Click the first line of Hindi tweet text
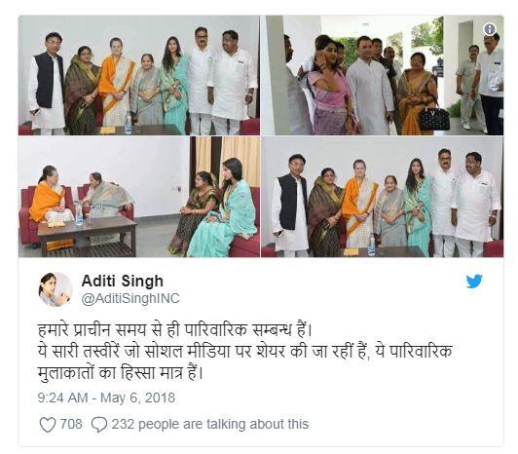The width and height of the screenshot is (518, 454). (x=175, y=330)
